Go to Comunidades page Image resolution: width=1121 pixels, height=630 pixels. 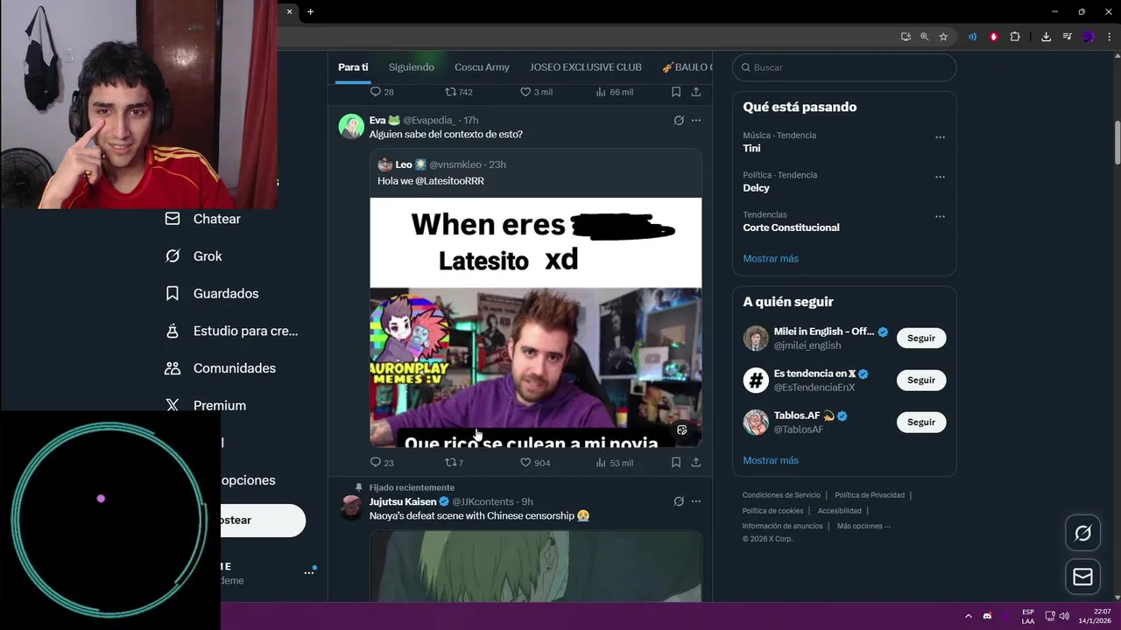pyautogui.click(x=220, y=368)
